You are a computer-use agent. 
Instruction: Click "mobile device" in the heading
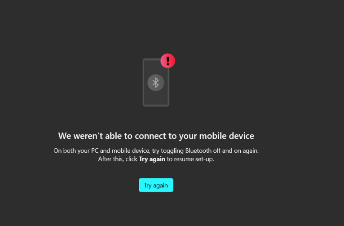pos(226,136)
